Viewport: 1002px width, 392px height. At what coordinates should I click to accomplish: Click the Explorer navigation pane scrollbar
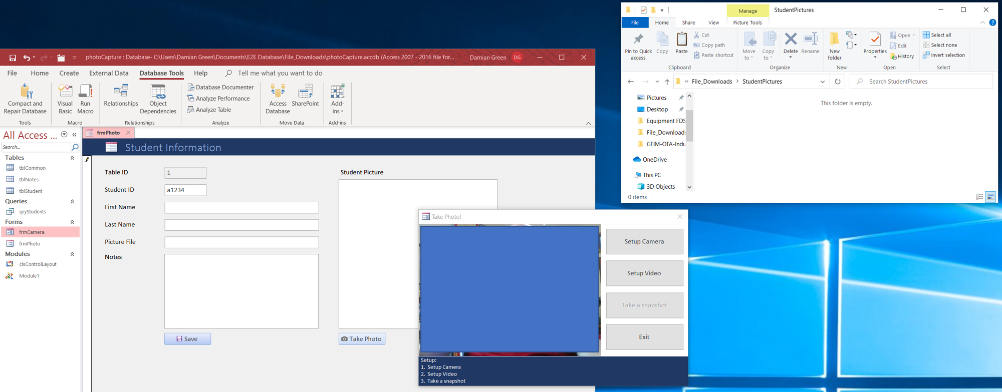coord(689,125)
